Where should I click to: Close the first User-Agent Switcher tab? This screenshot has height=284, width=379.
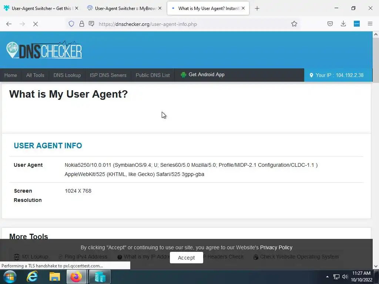point(77,8)
